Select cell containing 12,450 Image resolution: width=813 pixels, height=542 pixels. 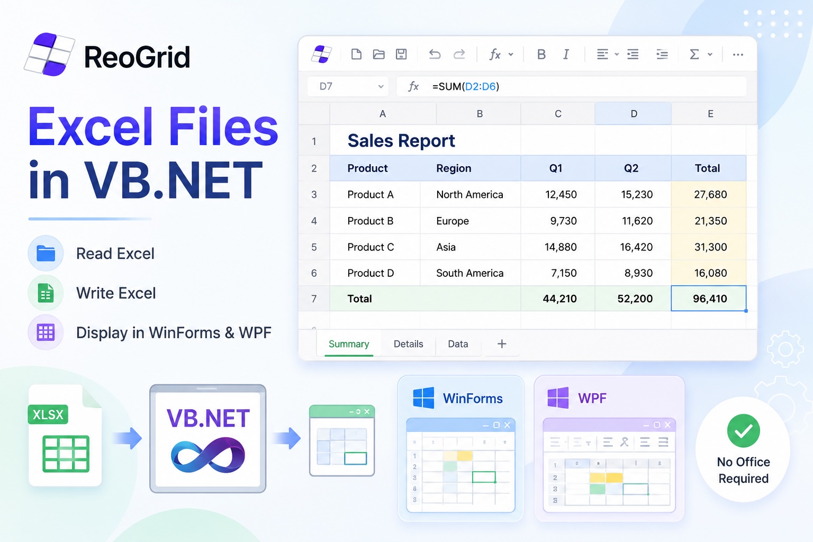point(558,194)
